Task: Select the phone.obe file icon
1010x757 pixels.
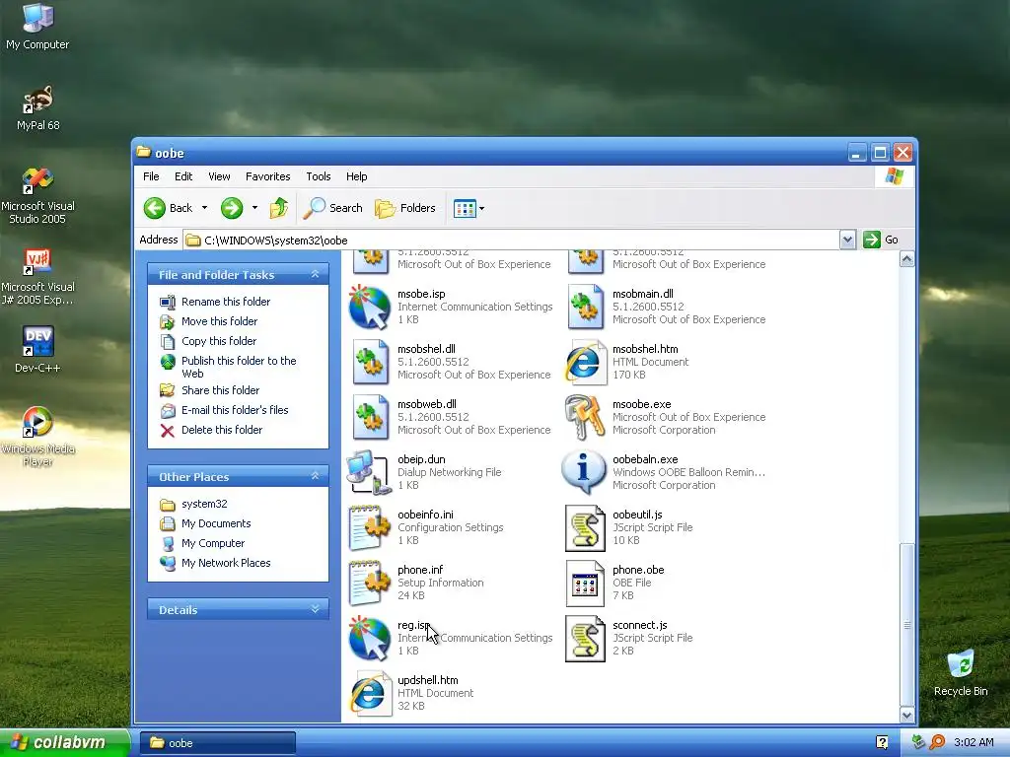Action: point(585,584)
